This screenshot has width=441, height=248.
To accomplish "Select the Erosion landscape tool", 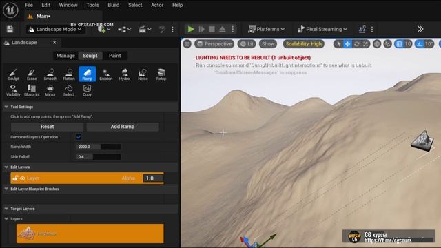I will [105, 74].
